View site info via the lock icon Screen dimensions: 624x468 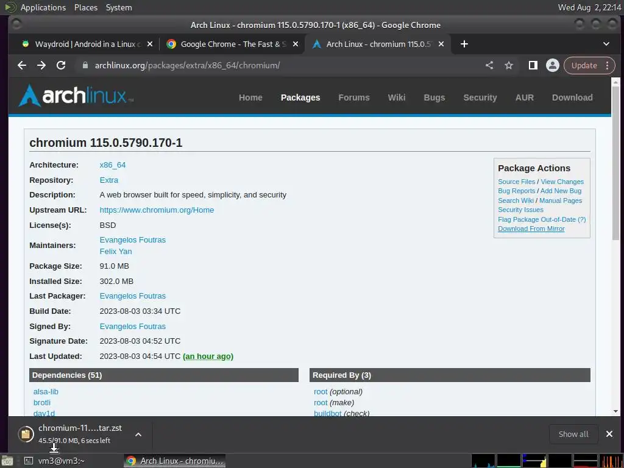[85, 65]
